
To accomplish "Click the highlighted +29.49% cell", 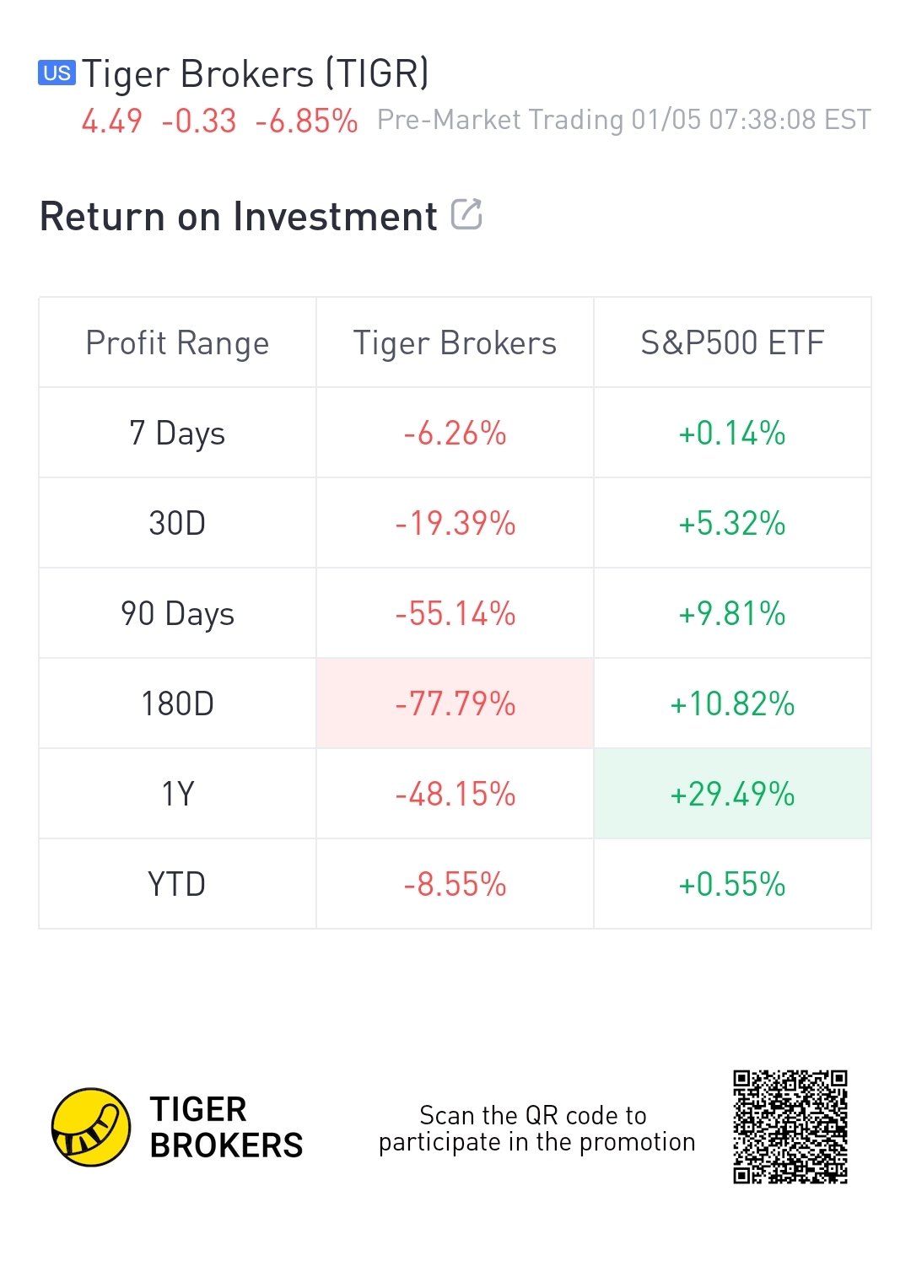I will coord(732,795).
